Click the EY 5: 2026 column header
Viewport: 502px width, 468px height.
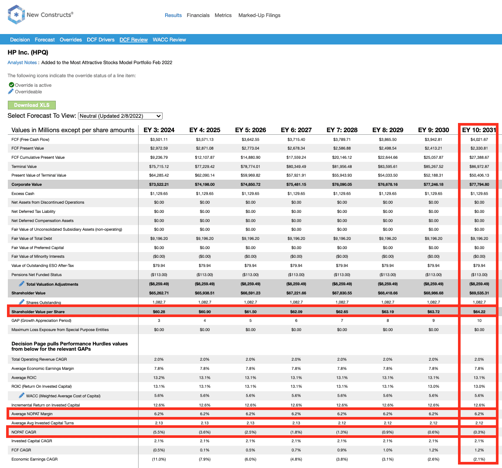tap(251, 130)
